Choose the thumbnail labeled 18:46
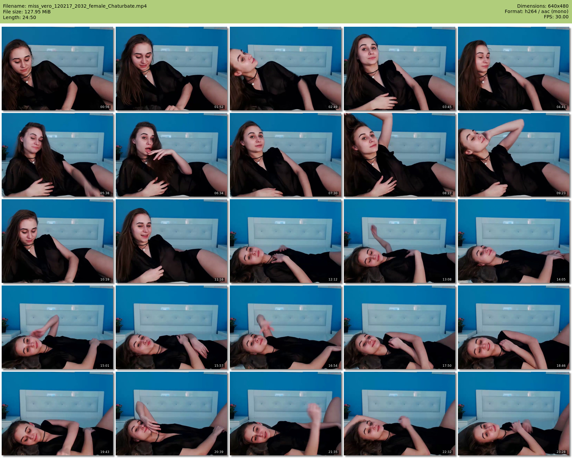This screenshot has height=458, width=572. [514, 327]
